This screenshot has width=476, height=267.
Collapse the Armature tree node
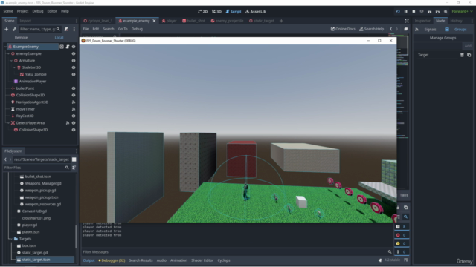(12, 61)
